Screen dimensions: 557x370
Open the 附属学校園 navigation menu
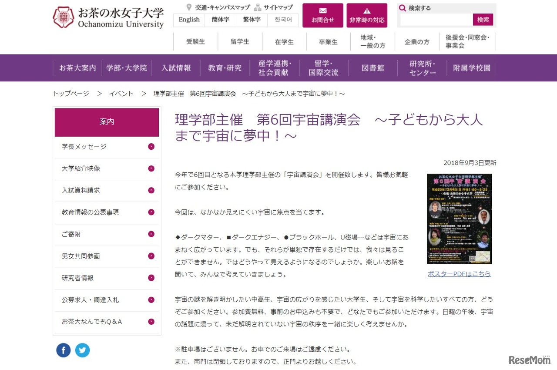point(472,68)
